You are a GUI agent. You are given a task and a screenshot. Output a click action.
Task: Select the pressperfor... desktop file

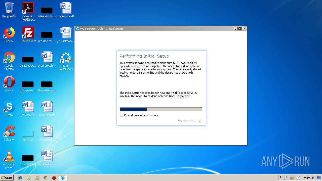tap(47, 36)
